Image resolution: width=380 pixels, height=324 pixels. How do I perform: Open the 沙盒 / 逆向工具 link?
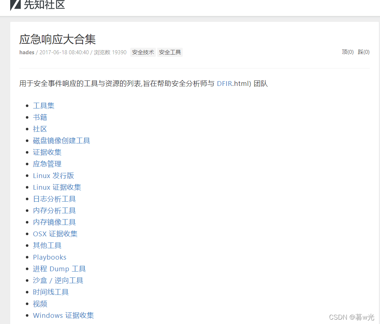point(58,280)
